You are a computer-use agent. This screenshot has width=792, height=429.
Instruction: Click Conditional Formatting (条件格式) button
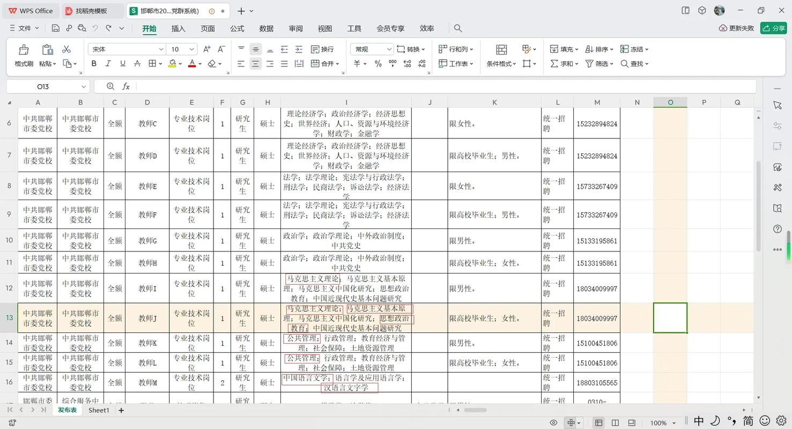coord(501,56)
